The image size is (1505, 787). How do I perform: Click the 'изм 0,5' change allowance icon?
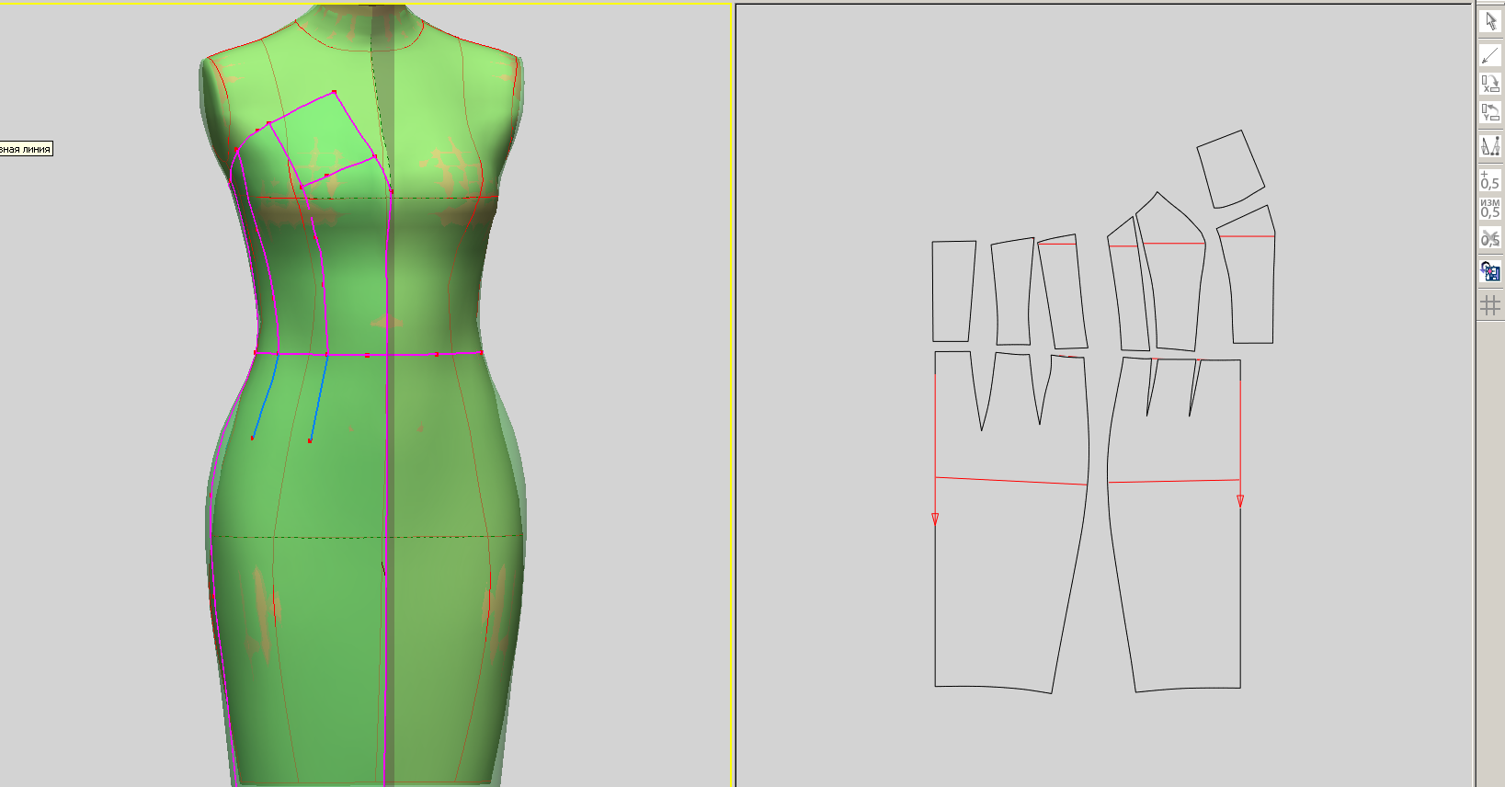[x=1490, y=208]
